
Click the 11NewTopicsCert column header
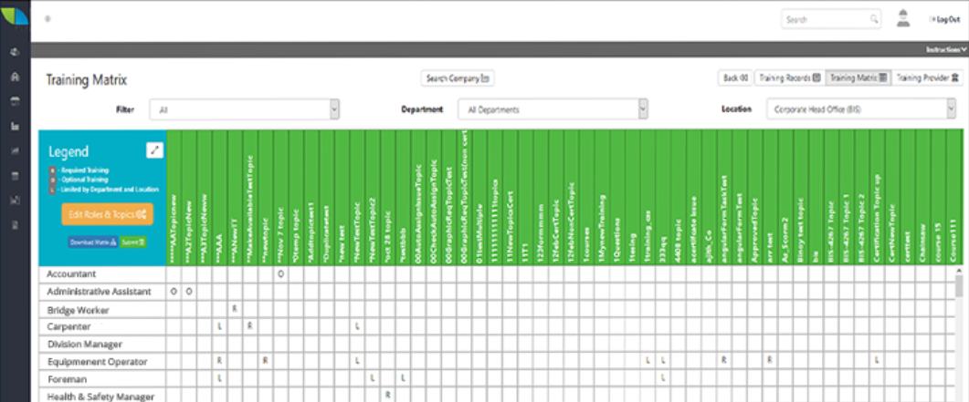(x=510, y=197)
